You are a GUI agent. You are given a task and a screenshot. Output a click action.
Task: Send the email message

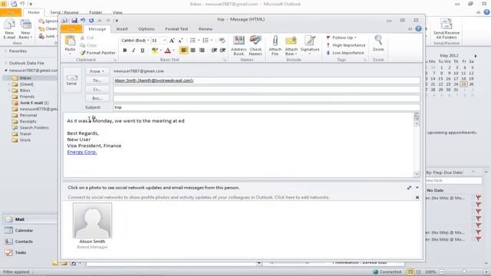tap(71, 80)
